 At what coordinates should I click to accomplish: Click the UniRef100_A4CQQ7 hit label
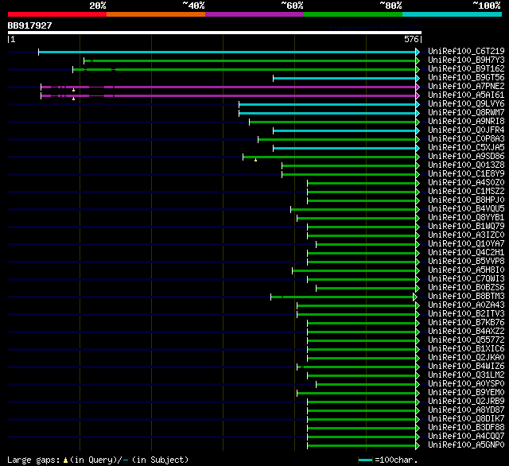click(466, 437)
